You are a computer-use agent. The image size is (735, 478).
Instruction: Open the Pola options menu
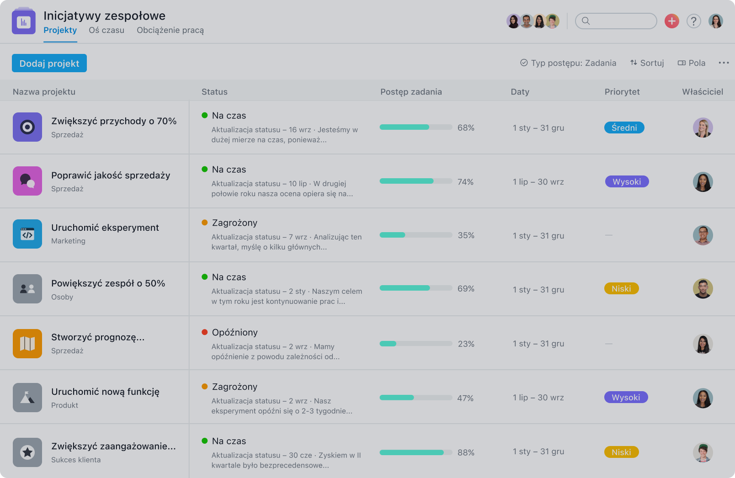(691, 63)
